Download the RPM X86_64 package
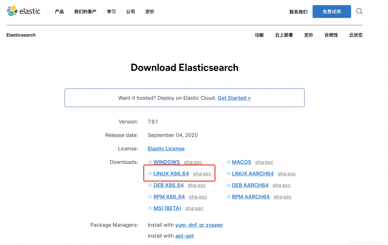The image size is (388, 245). 169,196
